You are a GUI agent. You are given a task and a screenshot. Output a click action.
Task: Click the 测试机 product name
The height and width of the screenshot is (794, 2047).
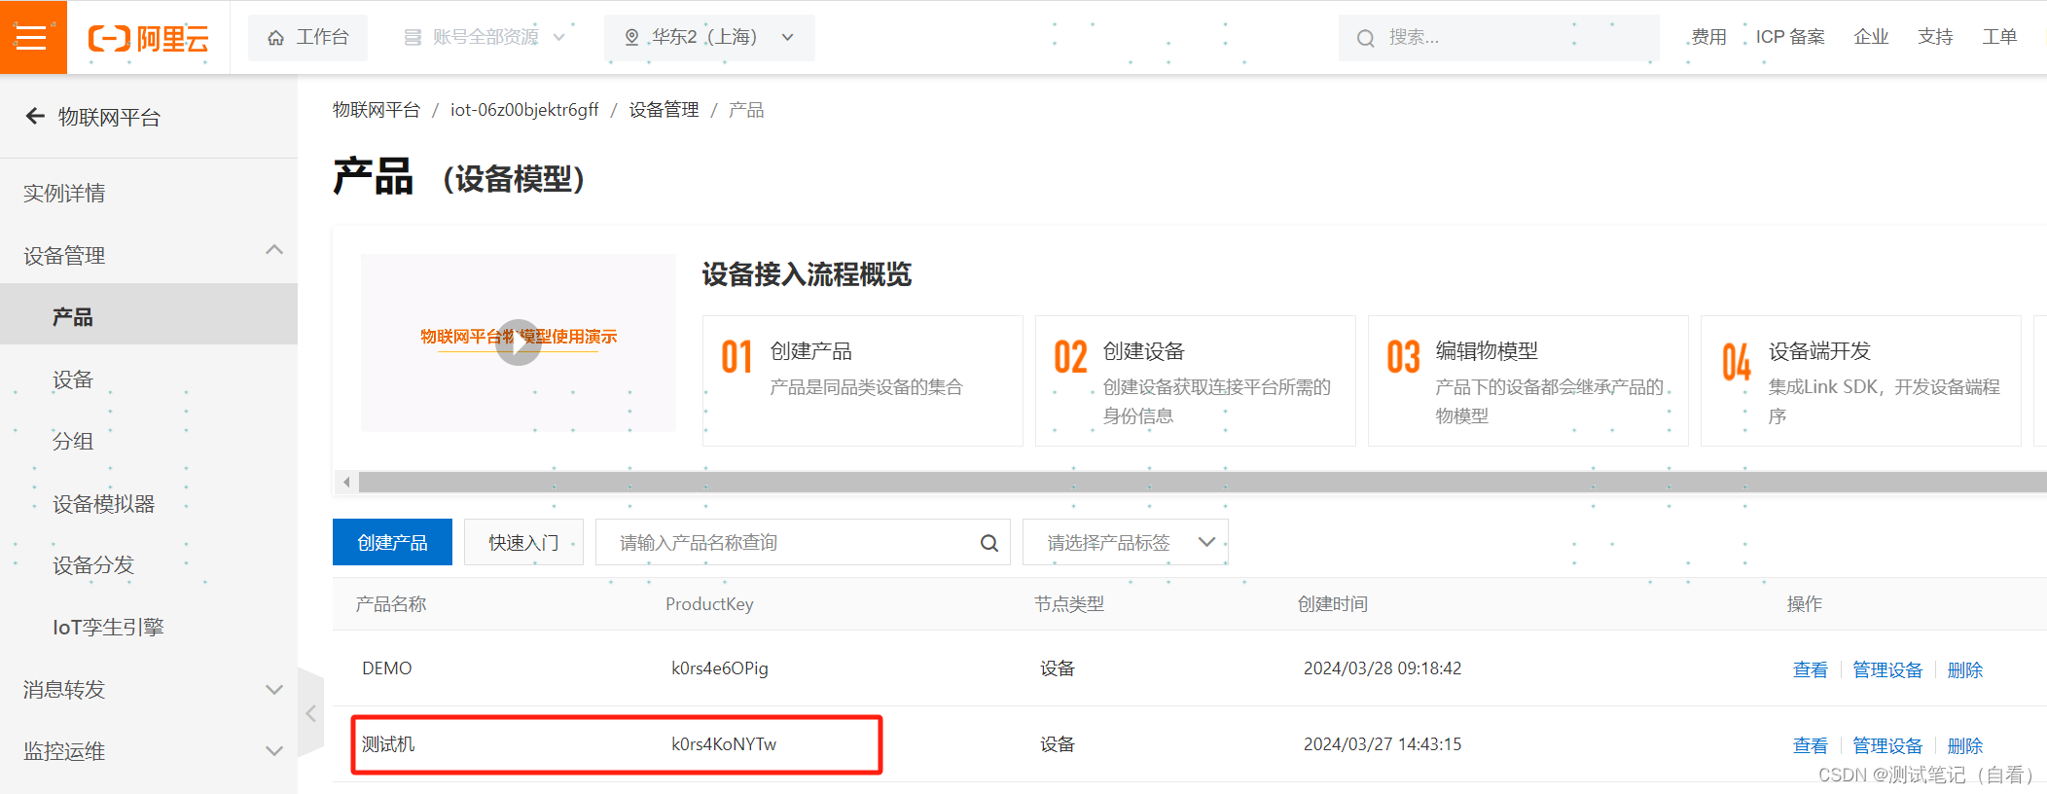pos(388,744)
